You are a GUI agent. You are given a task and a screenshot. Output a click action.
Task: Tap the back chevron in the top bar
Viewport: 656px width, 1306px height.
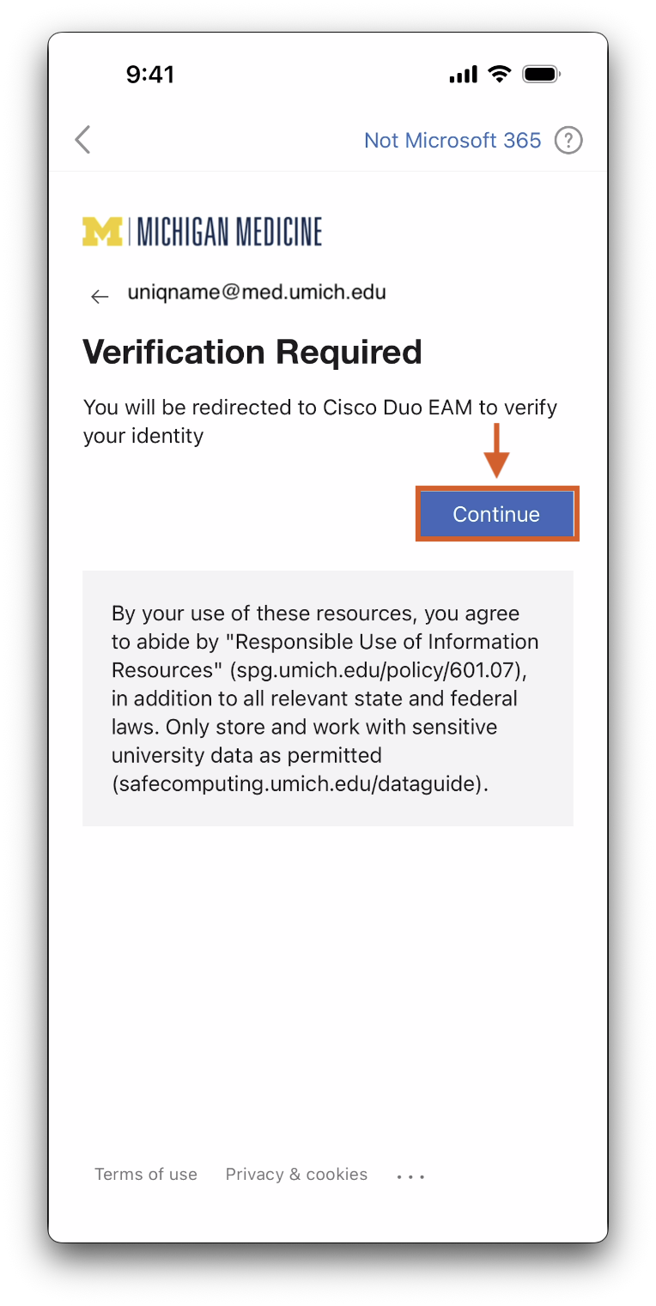pos(82,140)
